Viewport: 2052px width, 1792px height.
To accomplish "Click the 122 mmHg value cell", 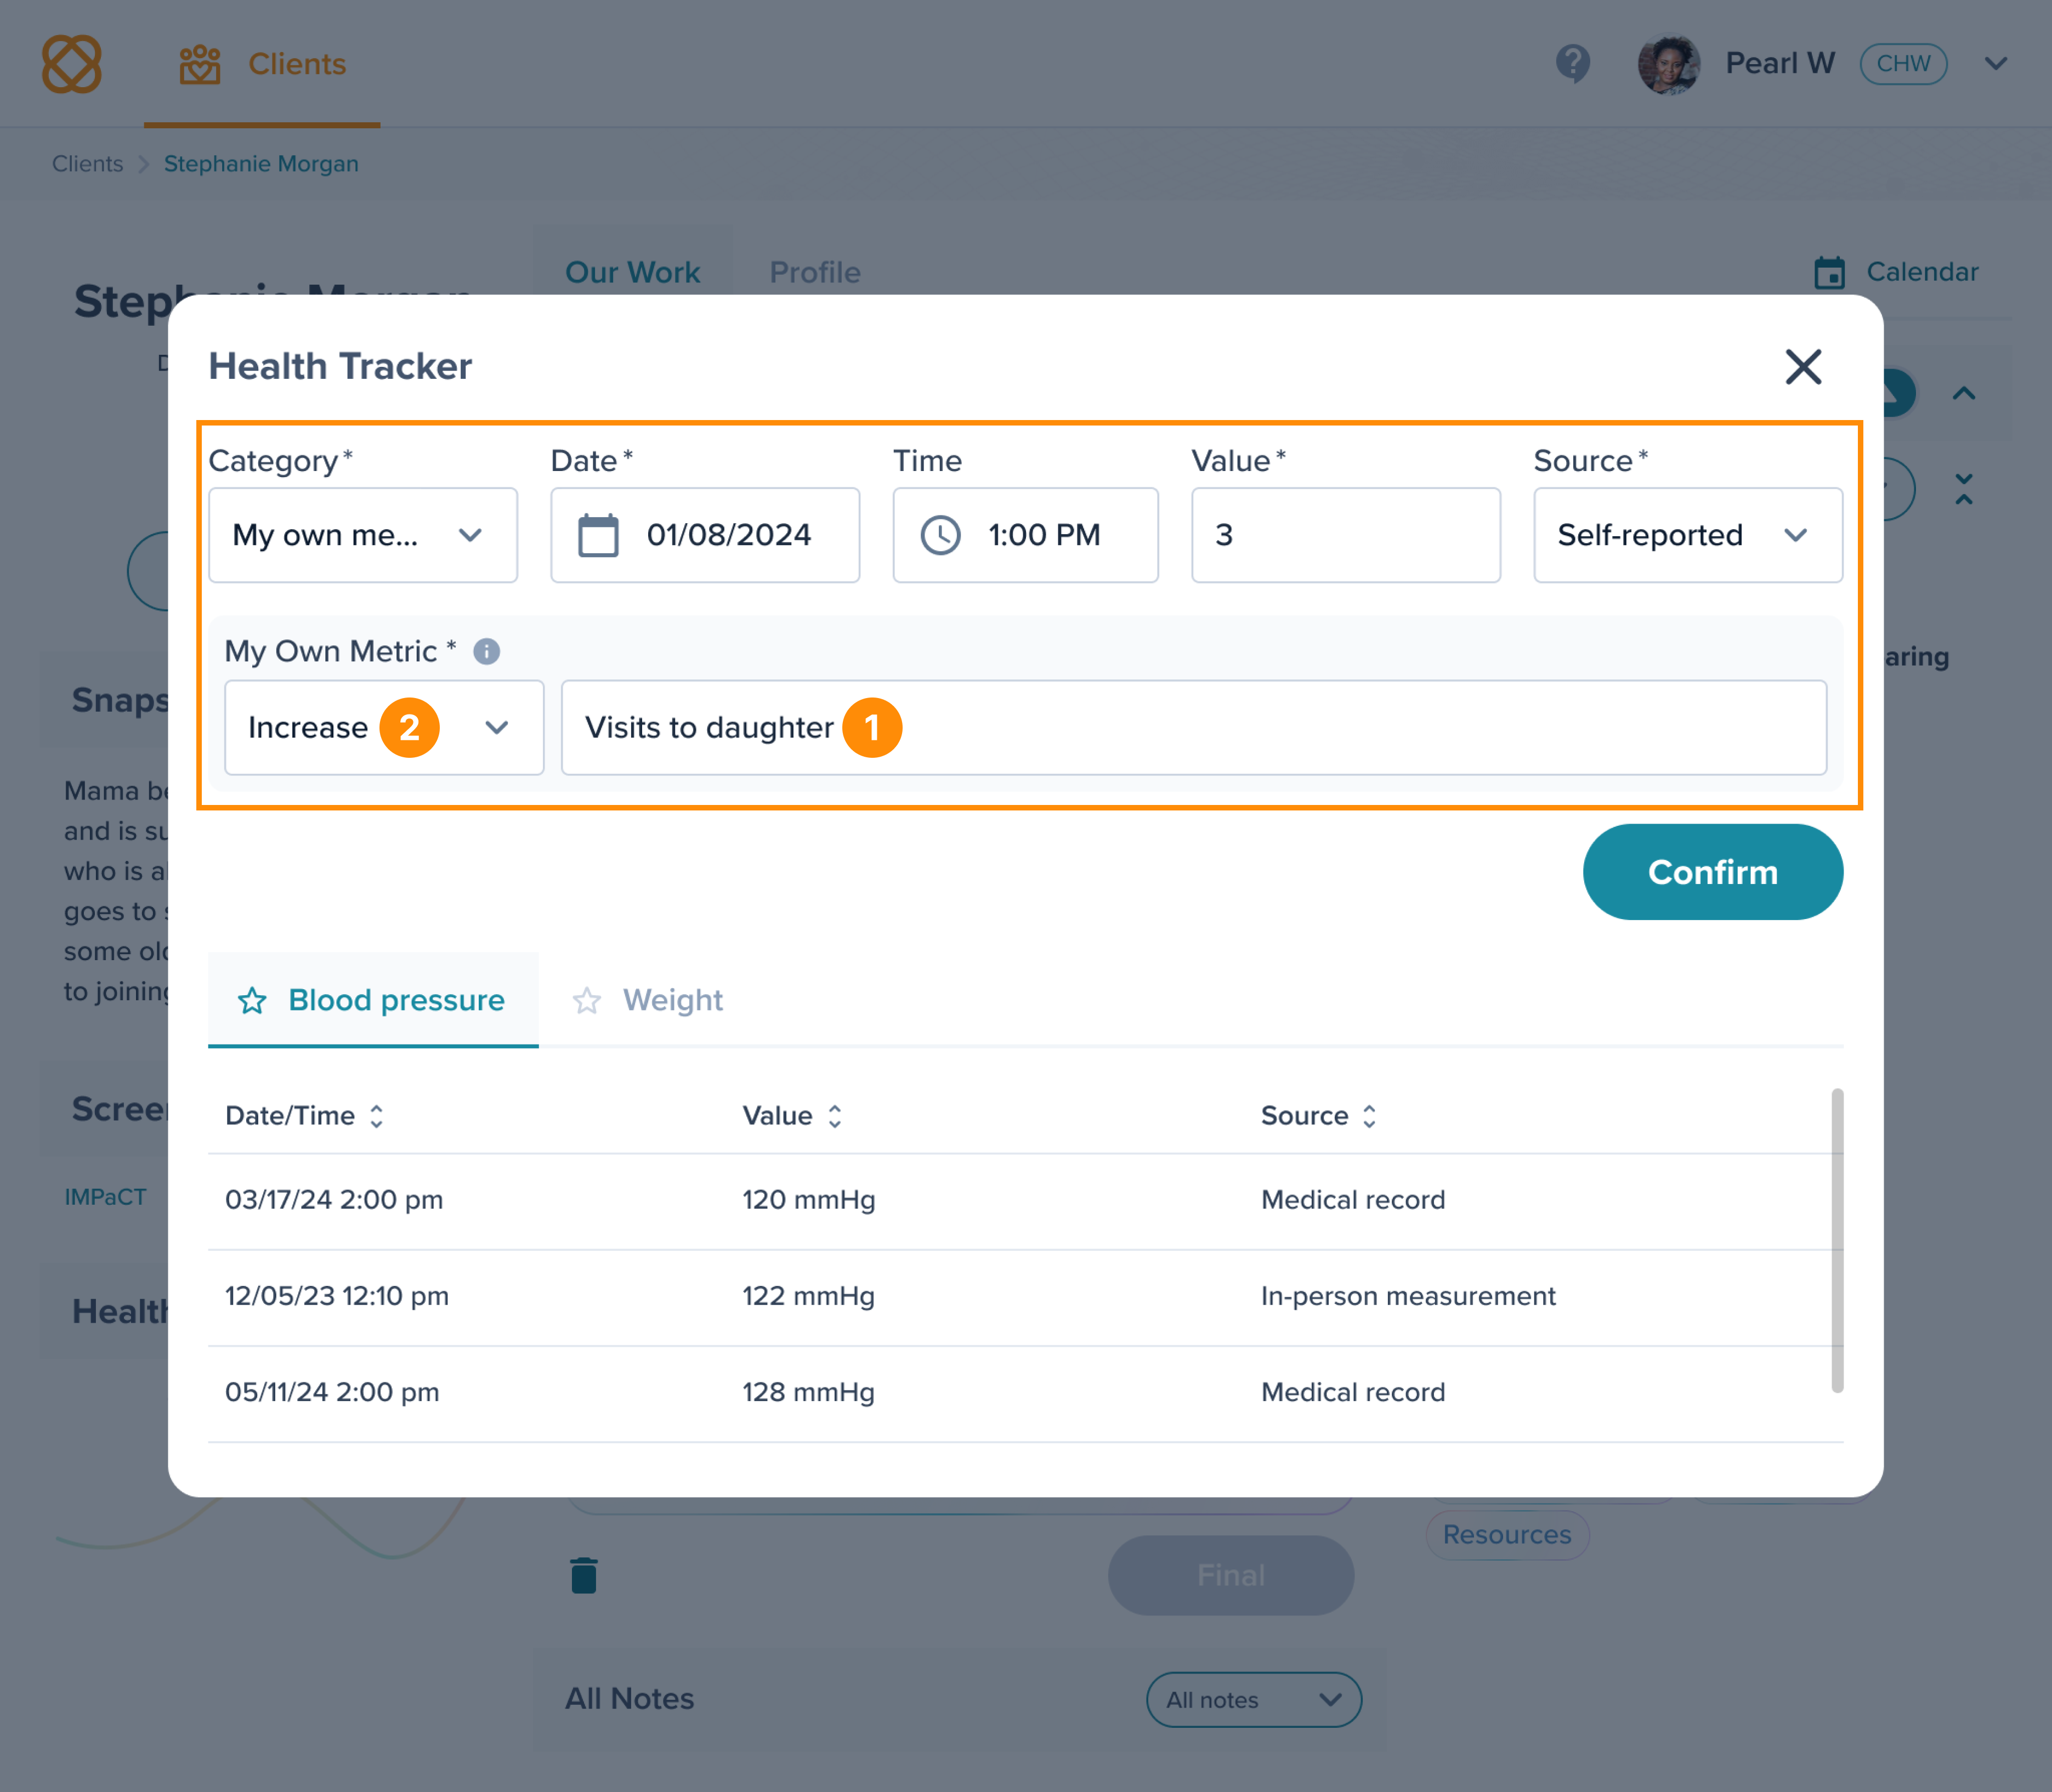I will point(808,1296).
